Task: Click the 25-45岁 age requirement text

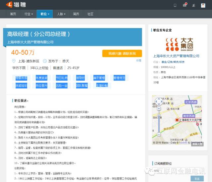Action: (73, 68)
